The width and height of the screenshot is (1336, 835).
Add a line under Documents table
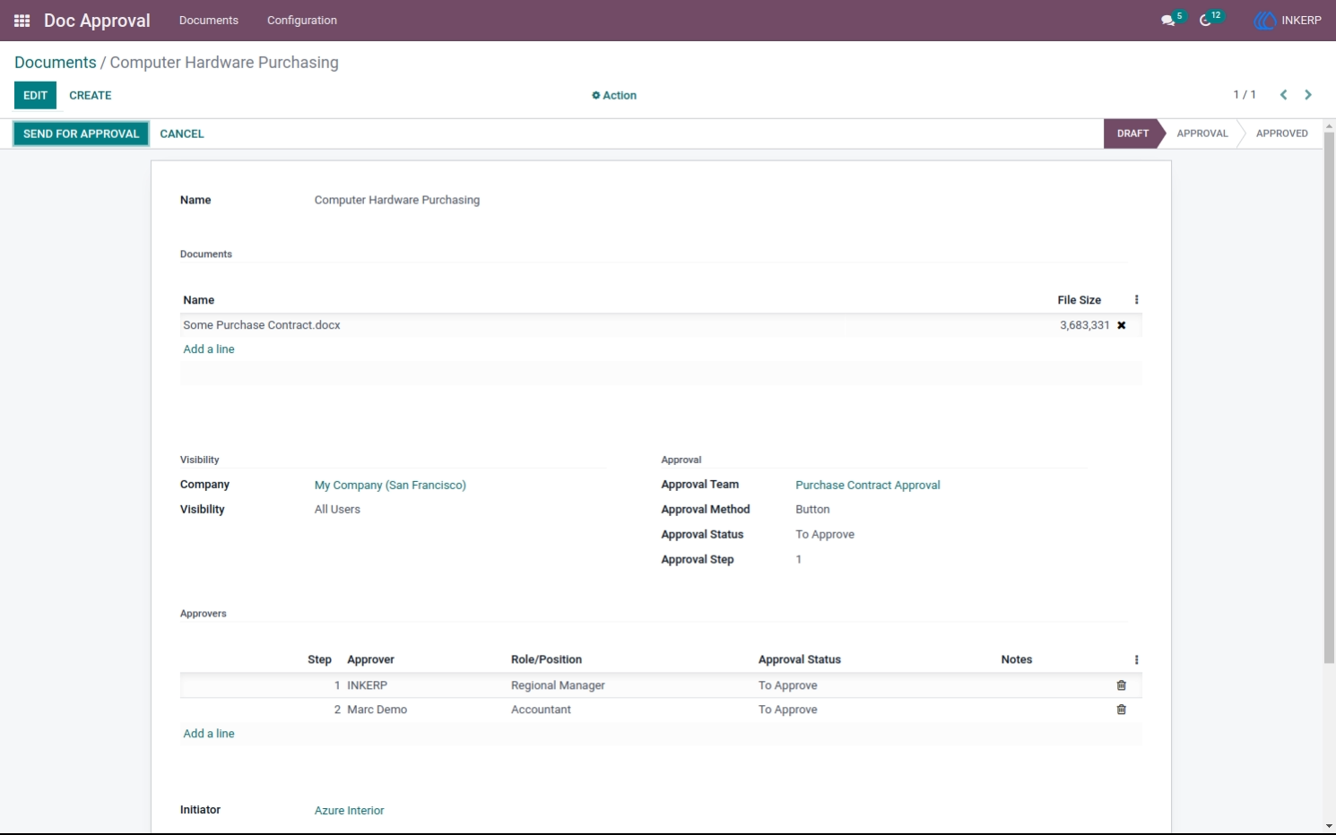tap(209, 349)
